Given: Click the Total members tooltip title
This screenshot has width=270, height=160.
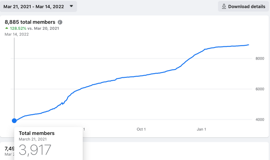Looking at the screenshot, I should (x=36, y=133).
